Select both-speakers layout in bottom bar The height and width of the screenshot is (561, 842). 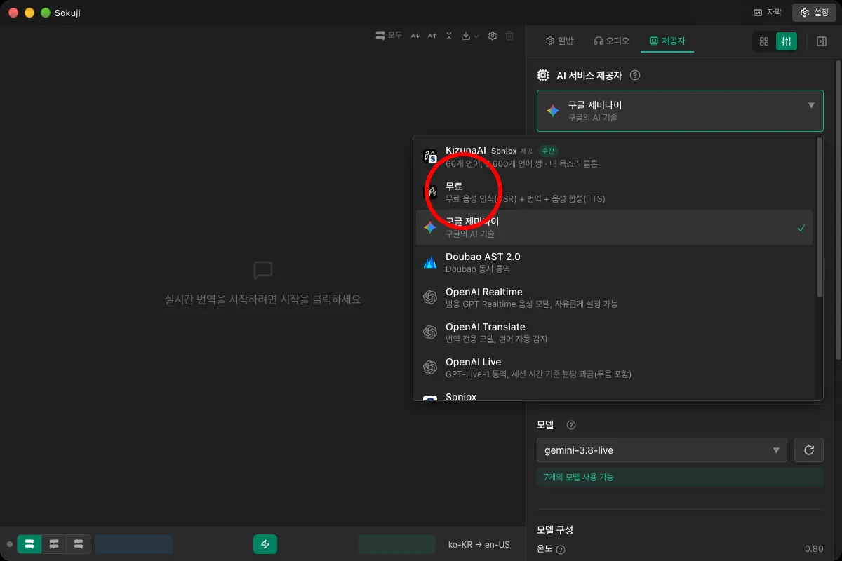coord(29,544)
